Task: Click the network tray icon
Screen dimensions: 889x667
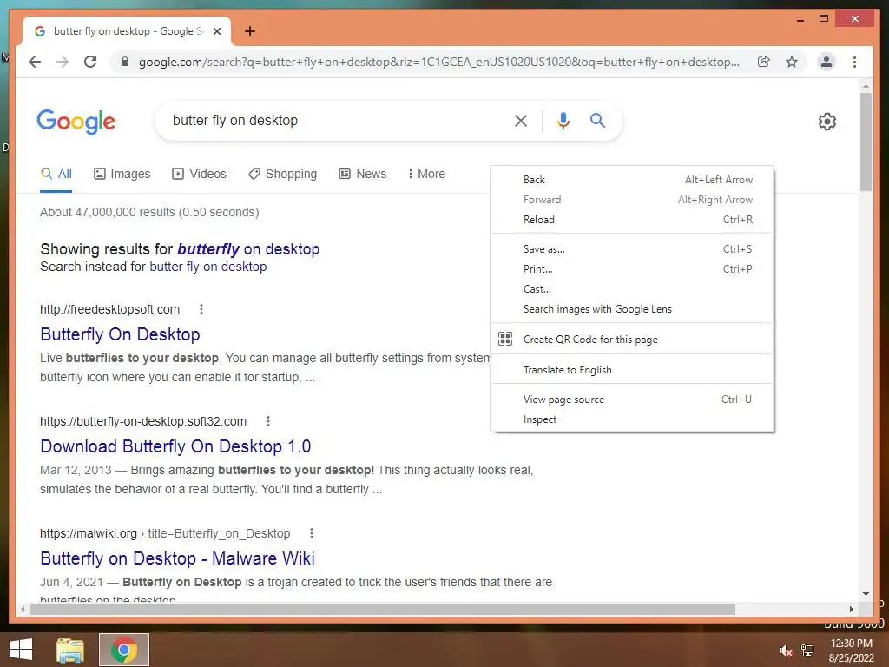Action: [x=807, y=650]
